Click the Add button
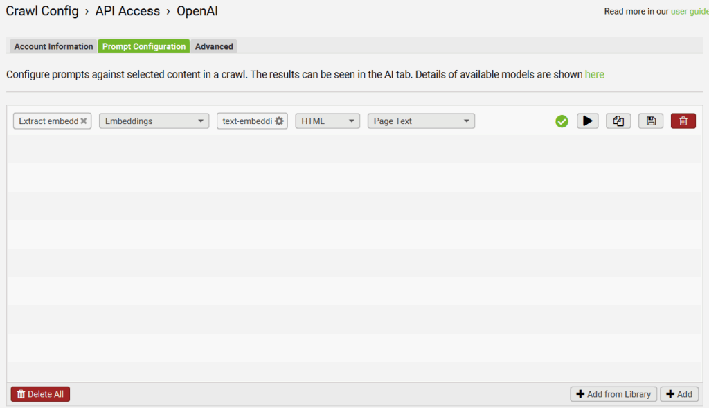This screenshot has height=408, width=709. [679, 394]
